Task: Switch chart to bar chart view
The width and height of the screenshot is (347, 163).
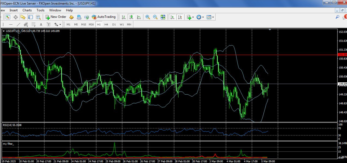Action: coord(124,17)
